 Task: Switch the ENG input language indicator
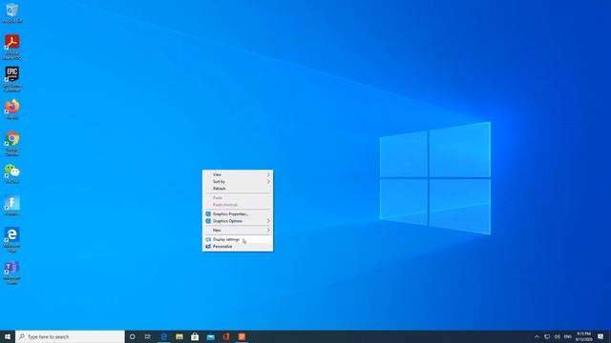(x=568, y=336)
